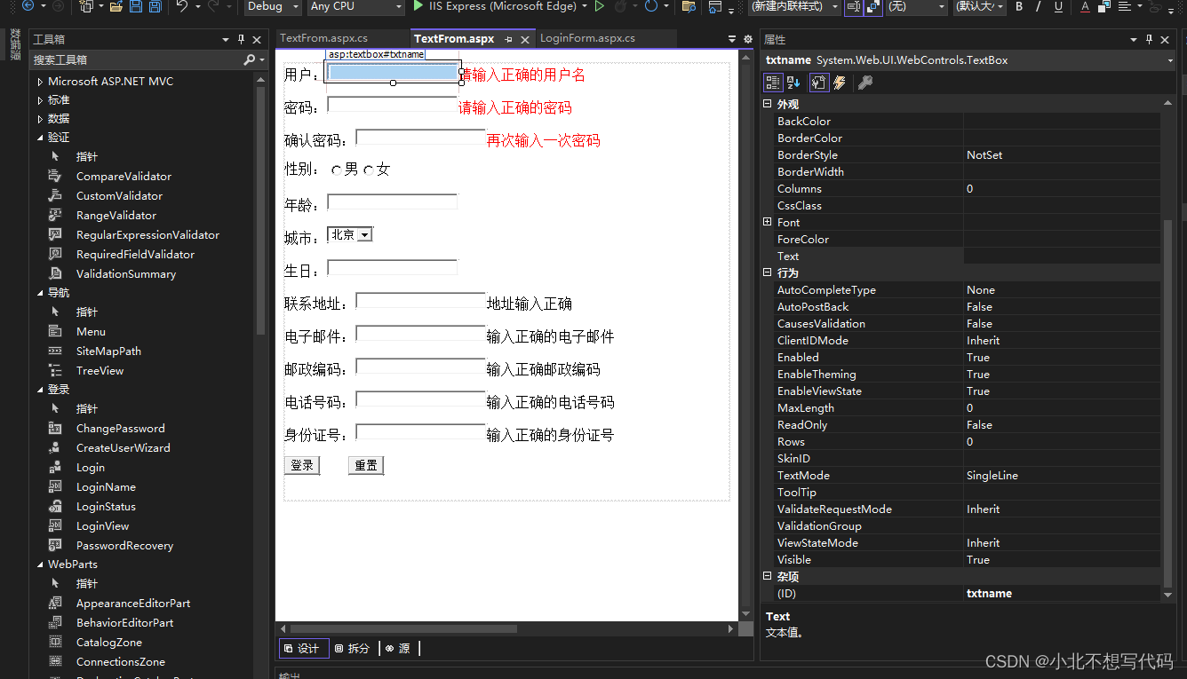Toggle bold formatting in the toolbar

[1019, 8]
